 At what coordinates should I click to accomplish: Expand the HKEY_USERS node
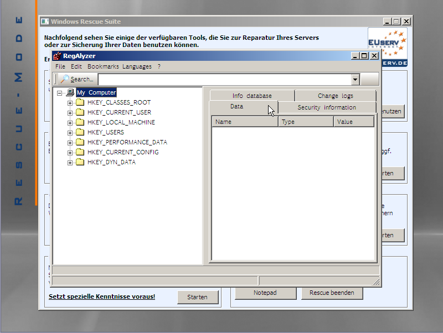70,133
